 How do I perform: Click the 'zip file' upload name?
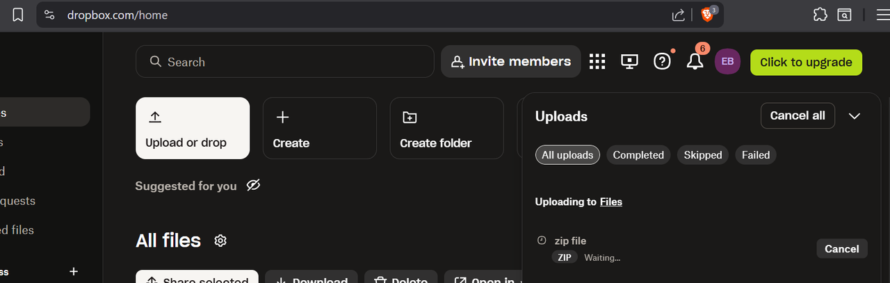coord(570,241)
